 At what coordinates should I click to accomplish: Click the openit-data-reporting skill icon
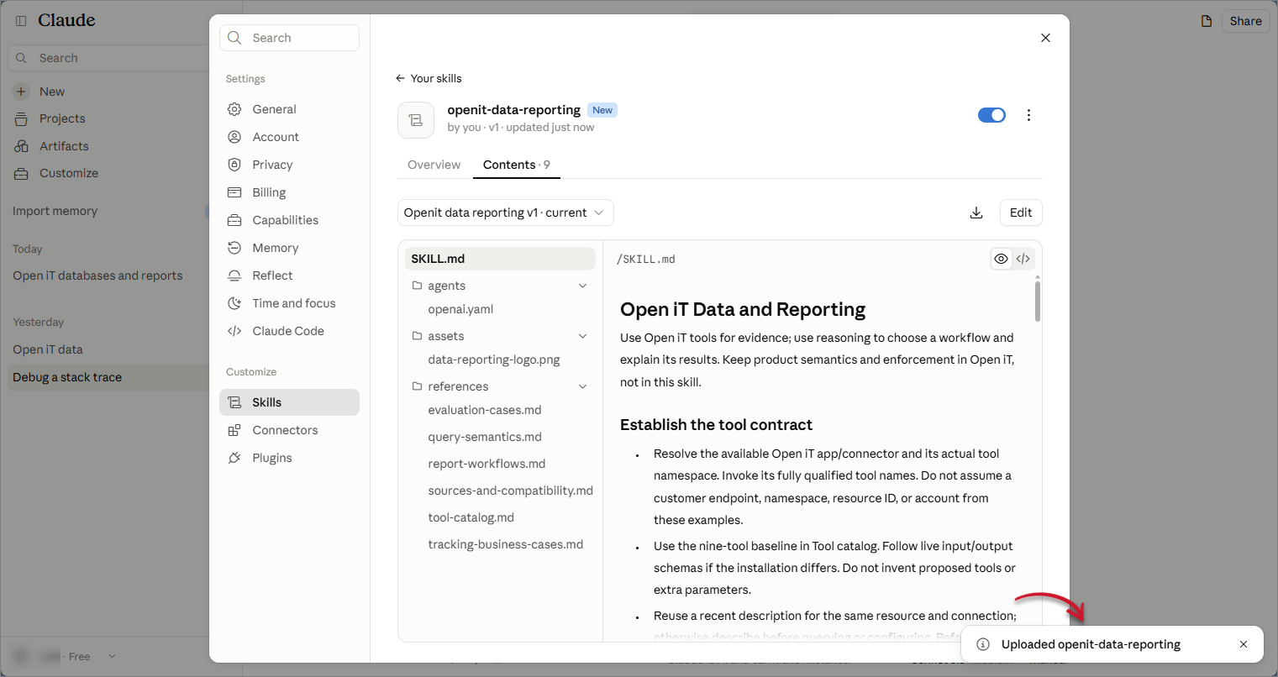[416, 120]
